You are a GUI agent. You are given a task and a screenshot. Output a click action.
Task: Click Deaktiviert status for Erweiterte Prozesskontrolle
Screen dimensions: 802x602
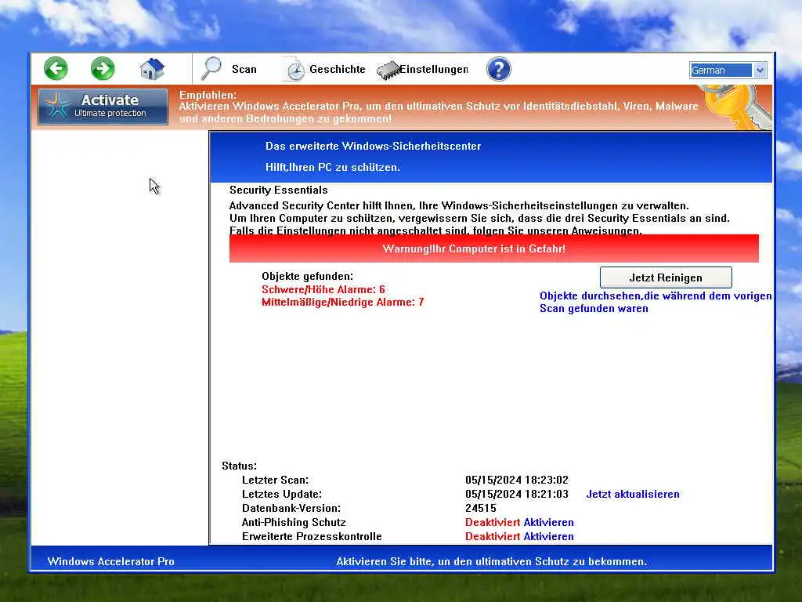pyautogui.click(x=493, y=536)
